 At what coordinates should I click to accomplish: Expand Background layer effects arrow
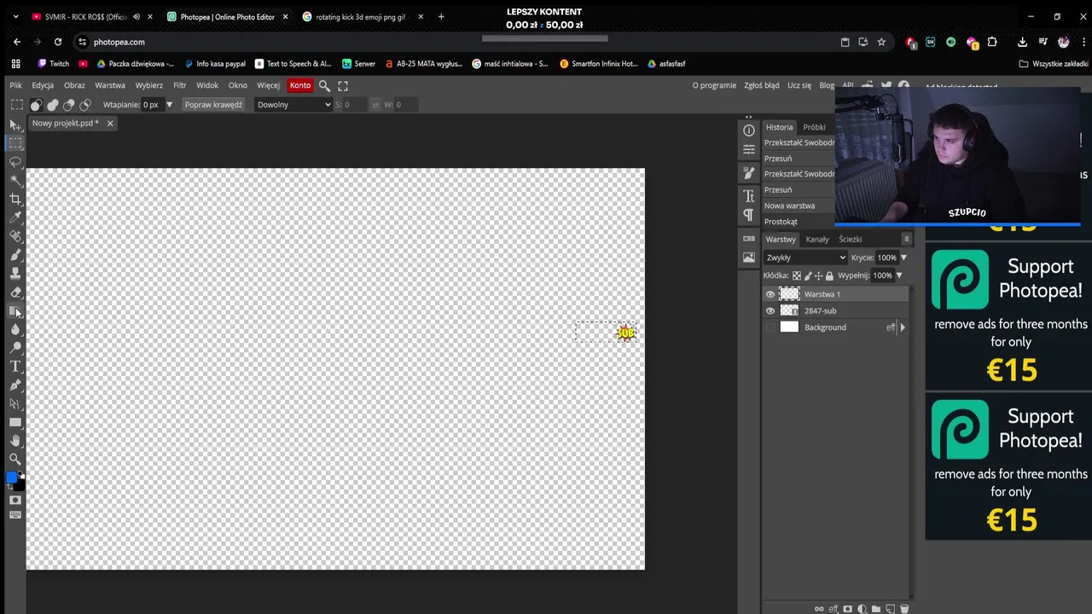coord(903,327)
